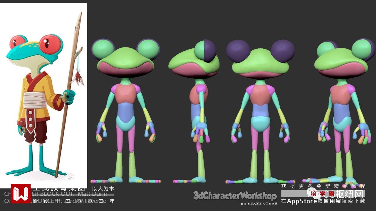Select the front view of the frog model
The width and height of the screenshot is (376, 211).
tap(126, 111)
